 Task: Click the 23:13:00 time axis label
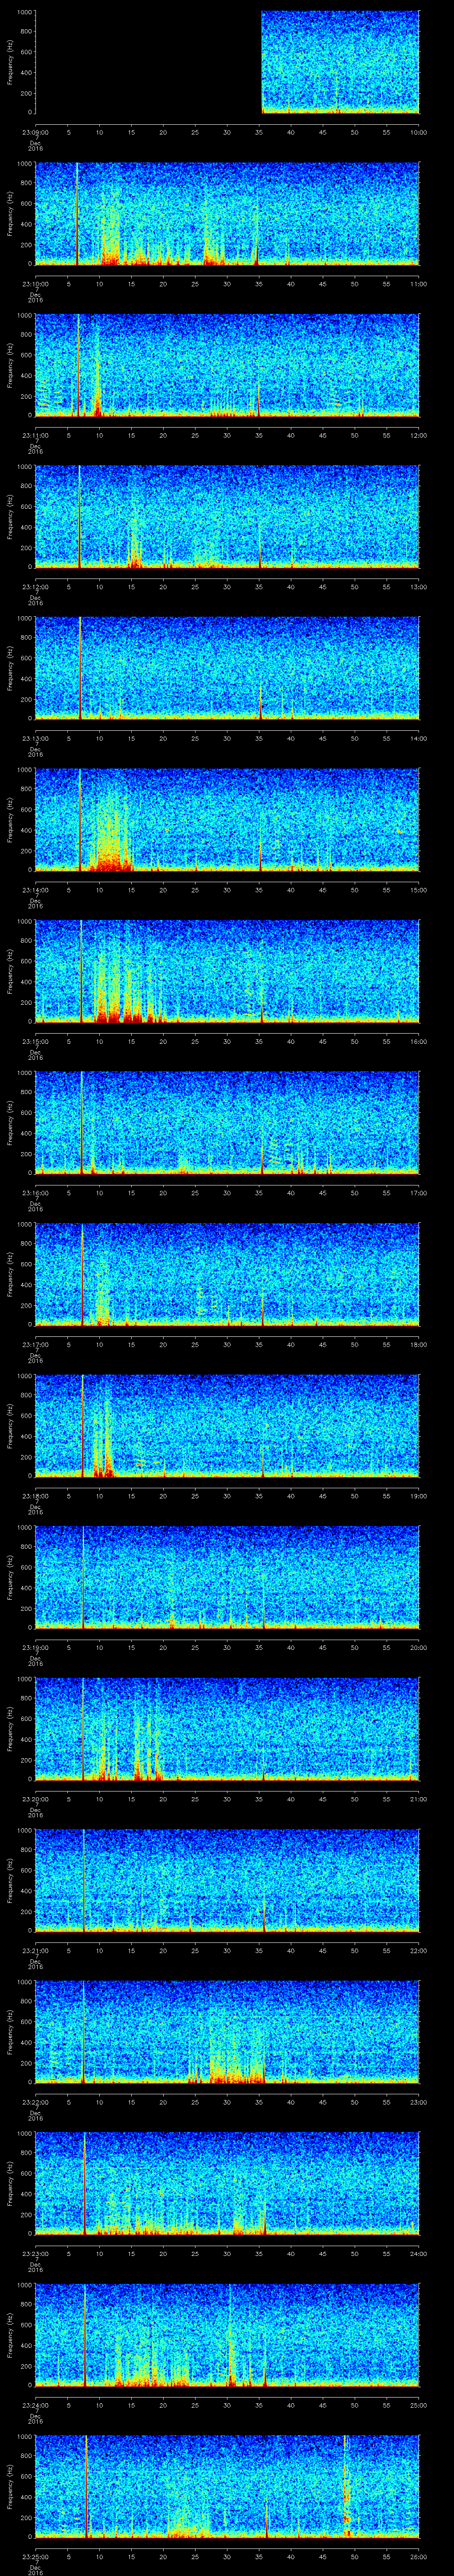[x=36, y=738]
